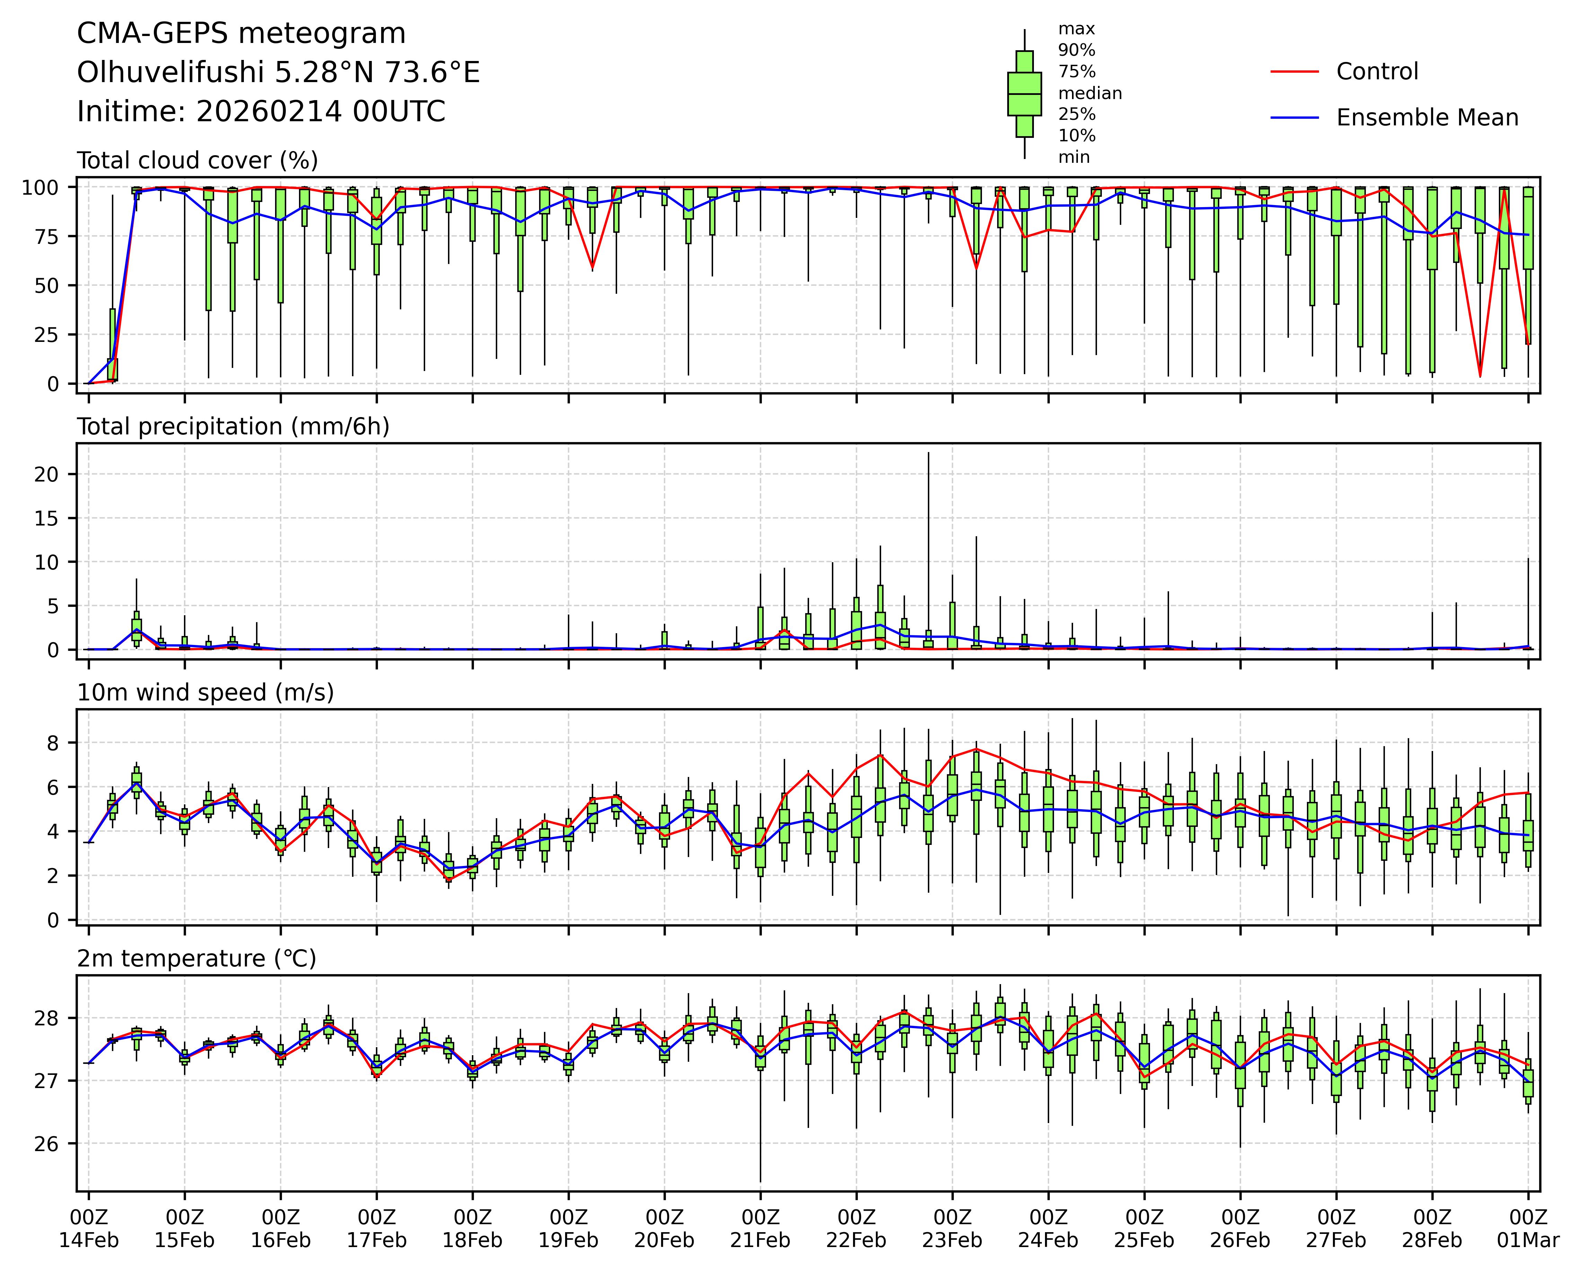Click the Total cloud cover panel title
The image size is (1581, 1272).
[197, 160]
